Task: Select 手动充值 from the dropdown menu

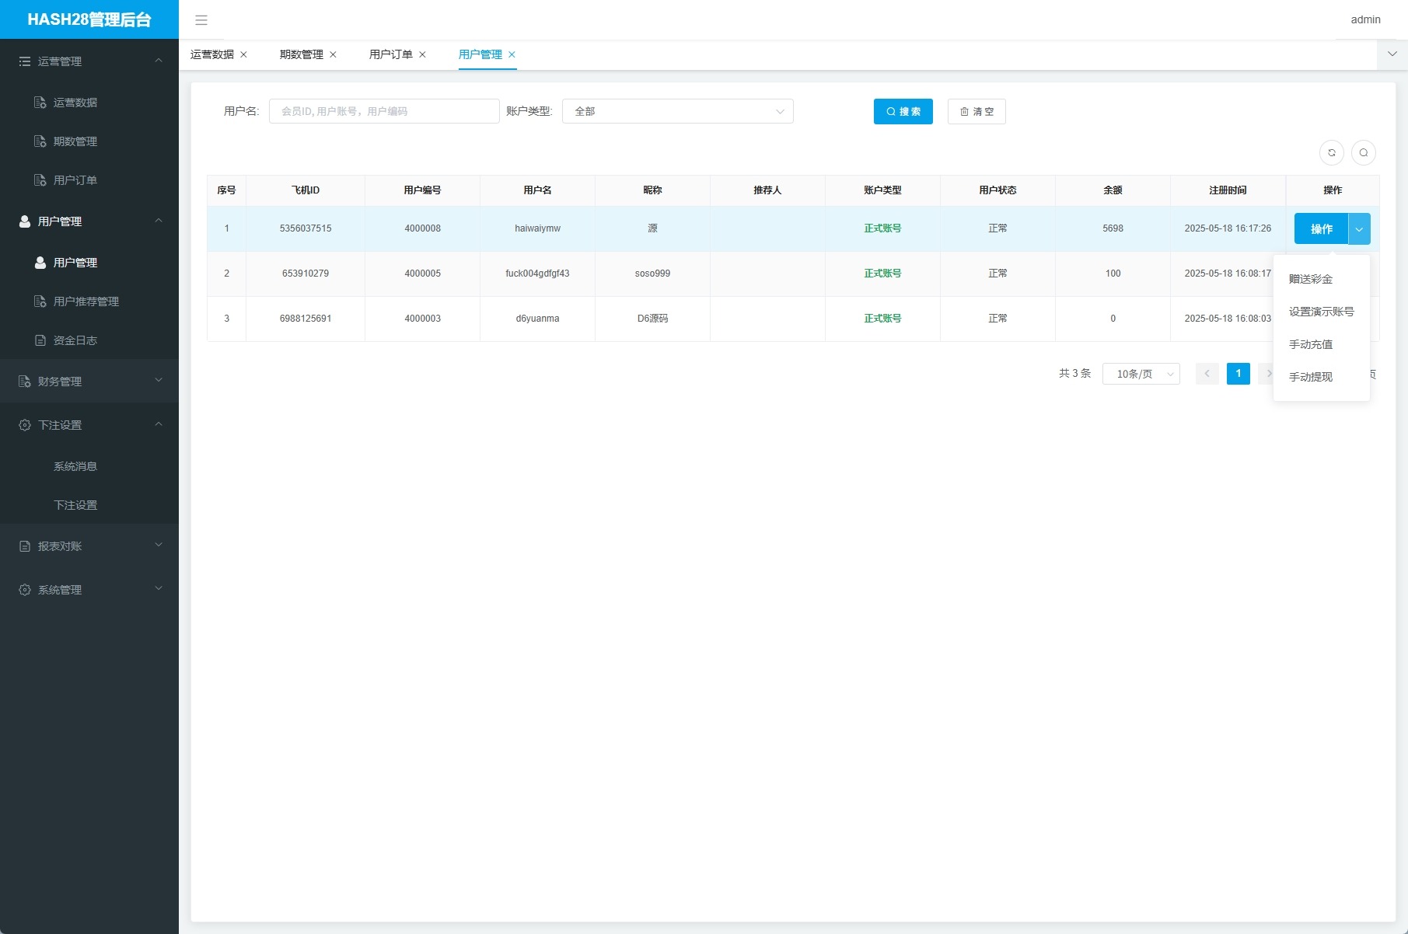Action: (1311, 344)
